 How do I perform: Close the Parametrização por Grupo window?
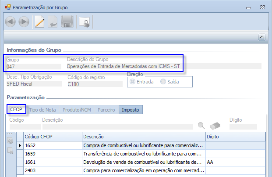click(262, 7)
